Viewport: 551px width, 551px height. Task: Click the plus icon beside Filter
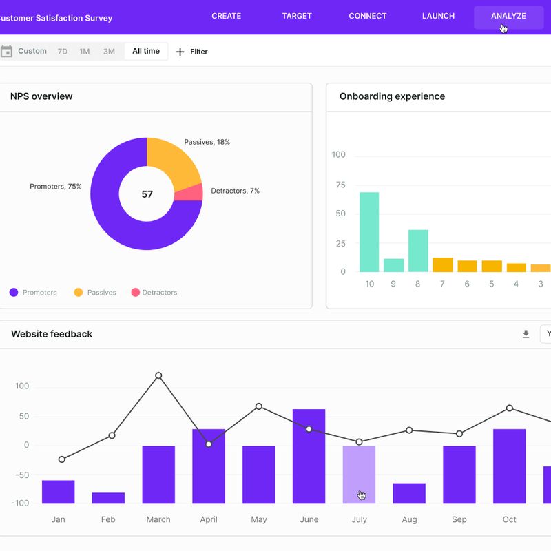pyautogui.click(x=179, y=51)
